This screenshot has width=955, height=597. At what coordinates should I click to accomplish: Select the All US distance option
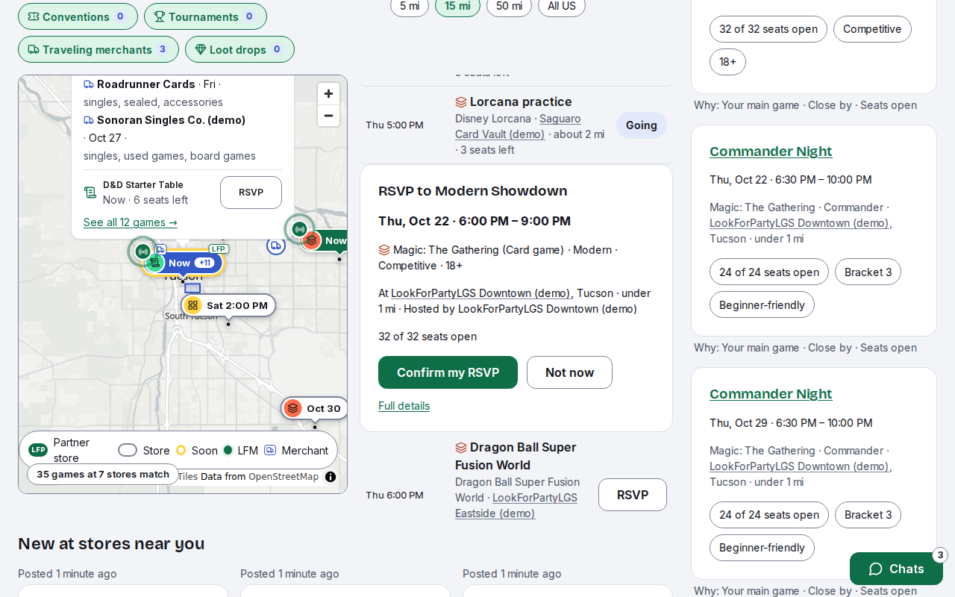(562, 6)
